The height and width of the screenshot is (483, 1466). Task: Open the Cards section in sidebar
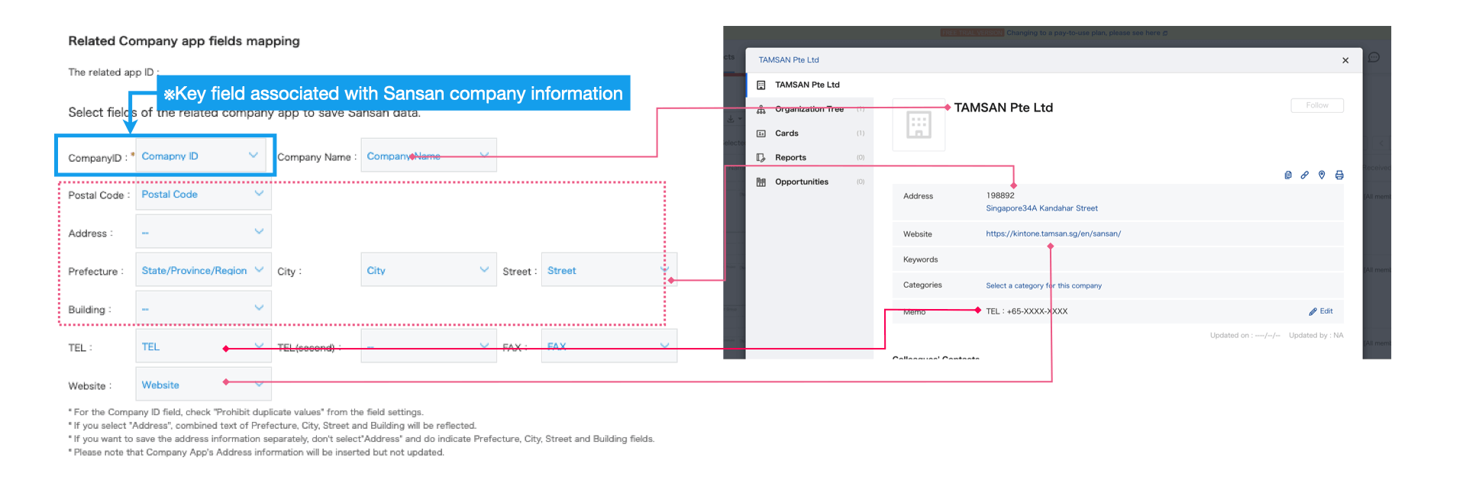786,134
